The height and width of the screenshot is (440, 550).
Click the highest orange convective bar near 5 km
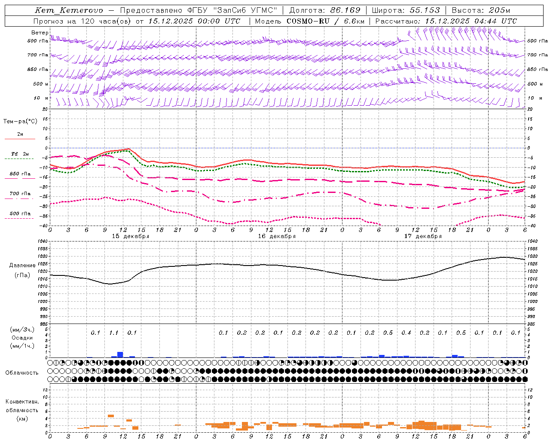111,416
